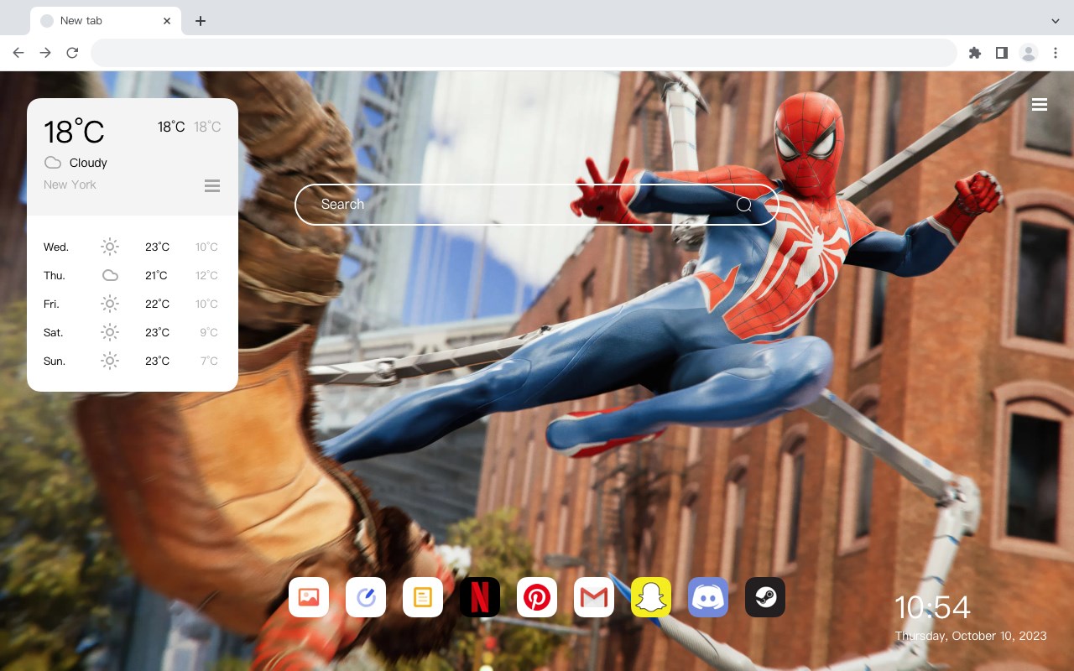Open the Pinterest shortcut
This screenshot has height=671, width=1074.
point(537,597)
